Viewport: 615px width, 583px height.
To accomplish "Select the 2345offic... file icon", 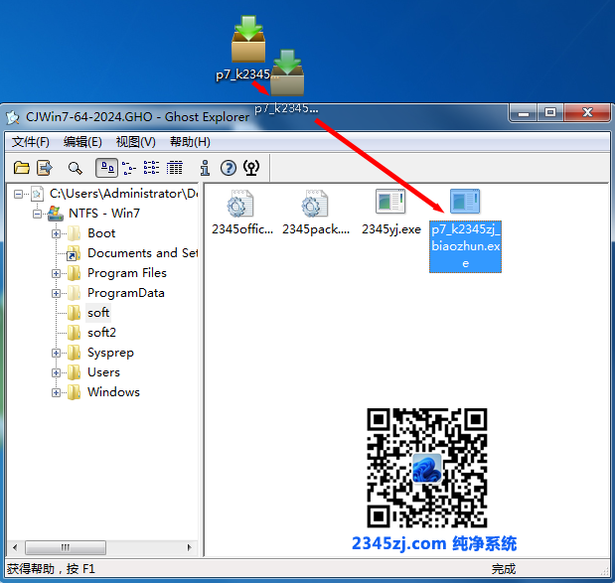I will 240,203.
